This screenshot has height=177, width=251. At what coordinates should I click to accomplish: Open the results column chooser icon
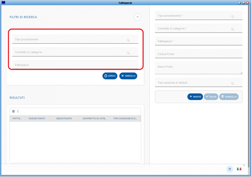(x=13, y=111)
